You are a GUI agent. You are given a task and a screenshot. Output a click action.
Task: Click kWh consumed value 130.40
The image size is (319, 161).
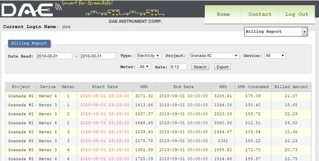point(253,105)
